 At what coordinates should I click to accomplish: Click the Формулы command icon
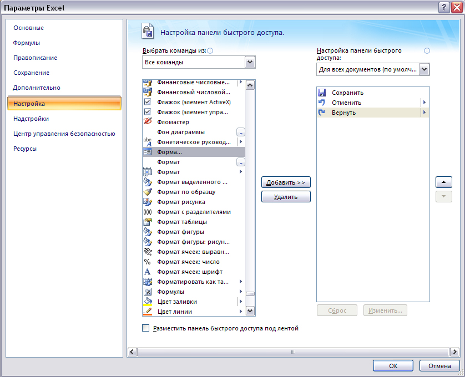148,292
